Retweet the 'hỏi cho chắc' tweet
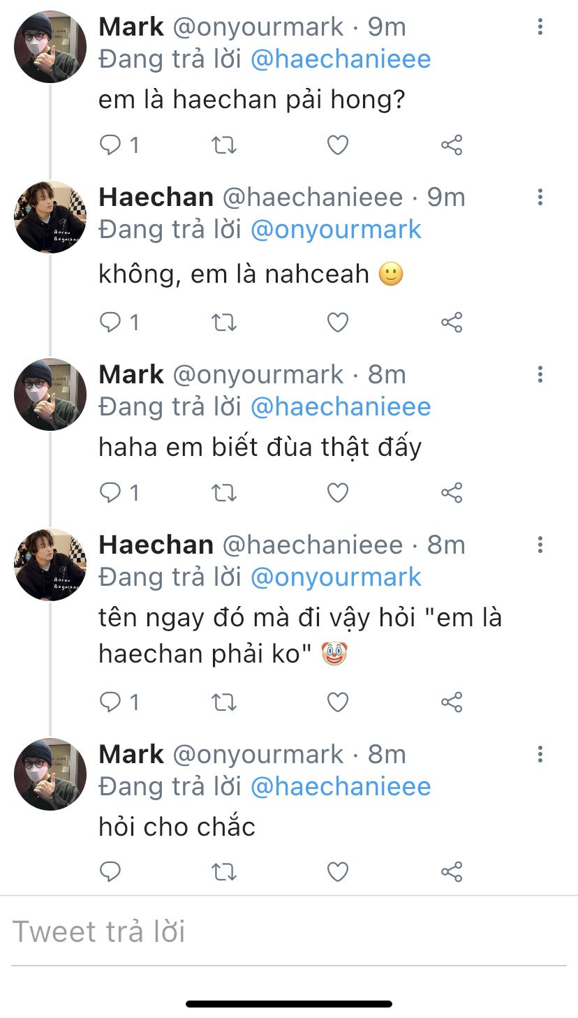 pos(224,872)
